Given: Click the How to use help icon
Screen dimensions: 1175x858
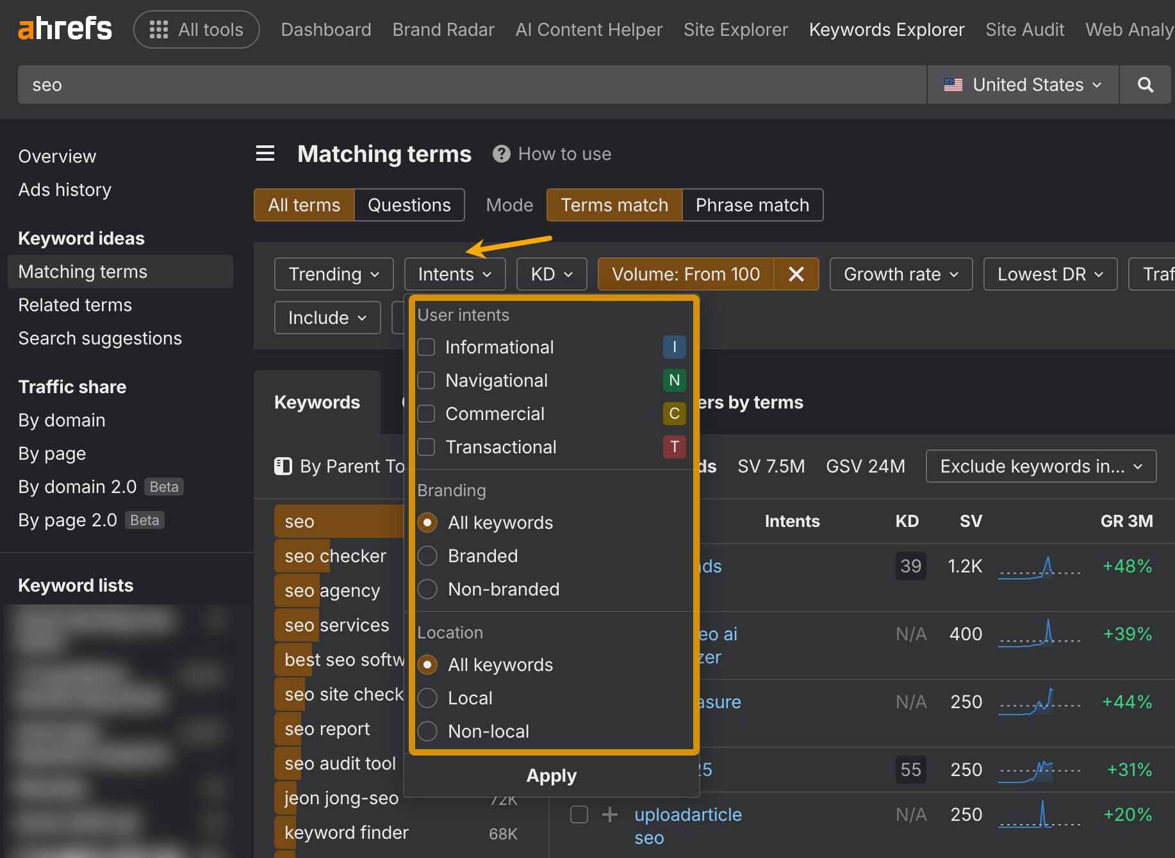Looking at the screenshot, I should tap(502, 154).
